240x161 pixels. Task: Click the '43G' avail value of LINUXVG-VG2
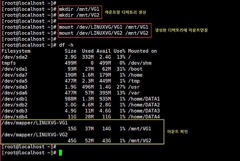[107, 140]
